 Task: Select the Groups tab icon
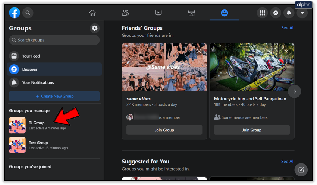click(225, 13)
